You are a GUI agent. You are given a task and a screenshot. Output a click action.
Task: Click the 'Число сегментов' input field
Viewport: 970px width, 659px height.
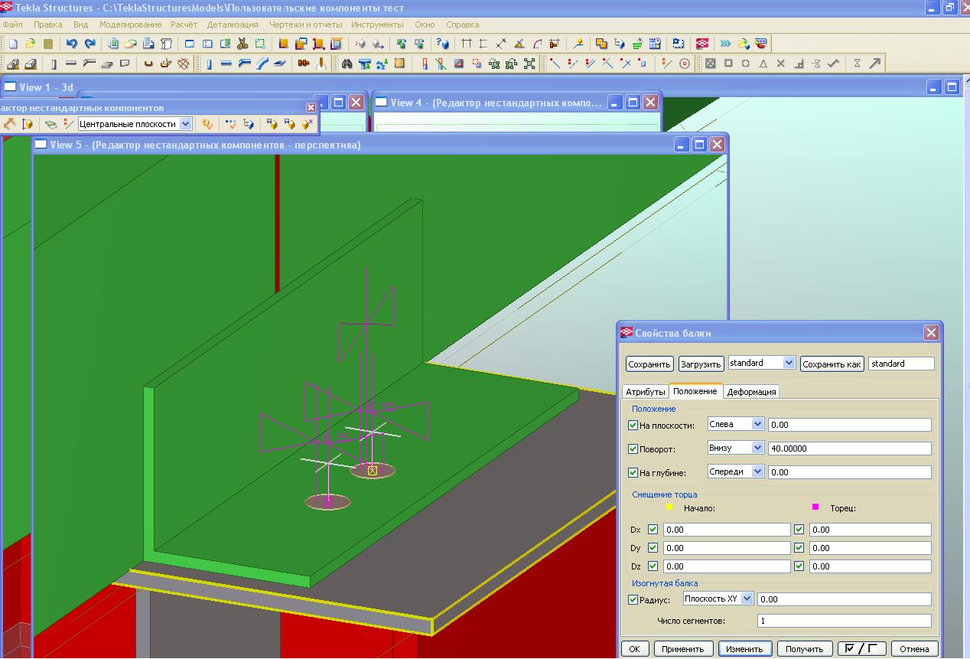(844, 621)
